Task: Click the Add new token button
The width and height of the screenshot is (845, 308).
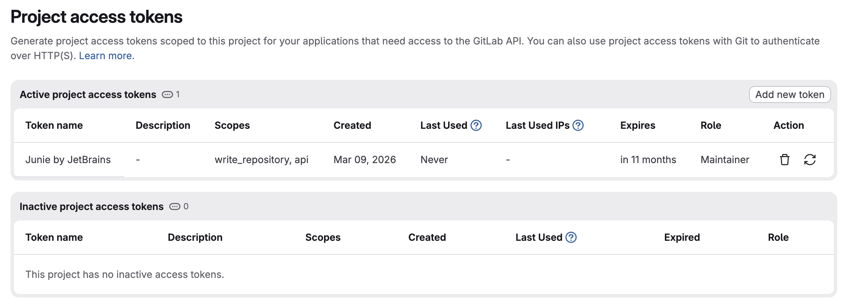Action: coord(790,94)
